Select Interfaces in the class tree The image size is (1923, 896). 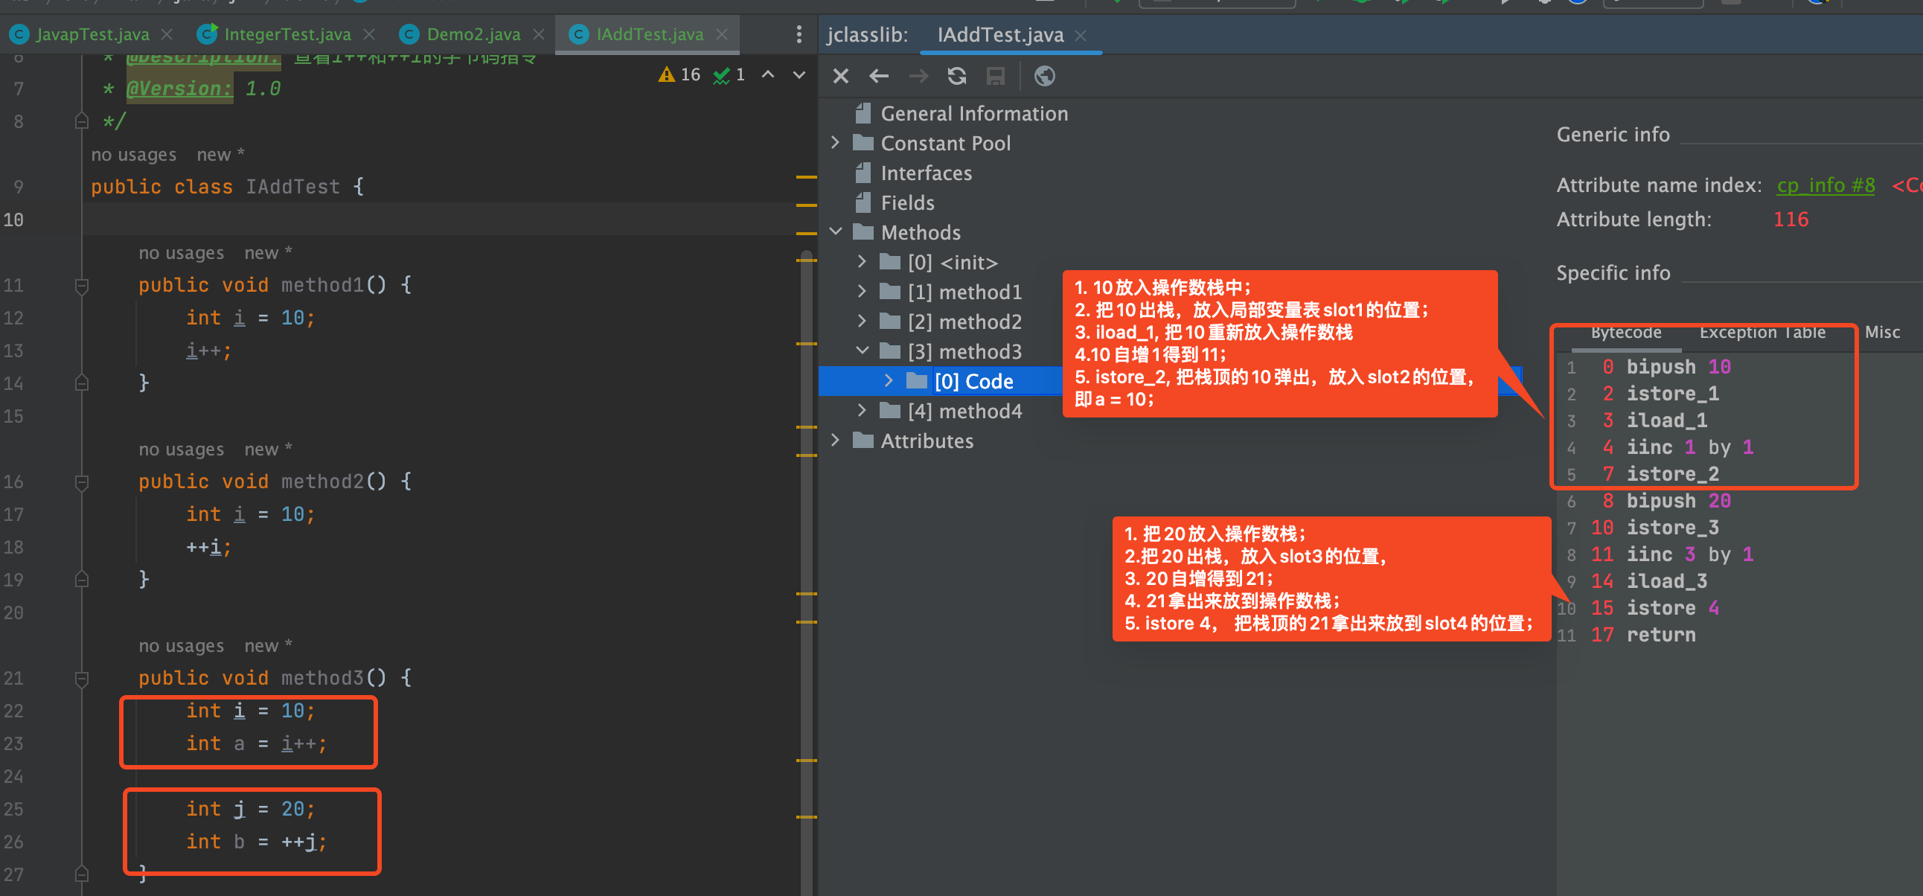(926, 173)
